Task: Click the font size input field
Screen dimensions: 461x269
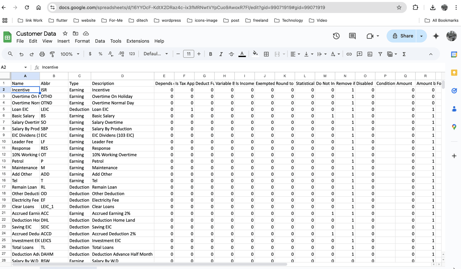Action: [x=188, y=54]
